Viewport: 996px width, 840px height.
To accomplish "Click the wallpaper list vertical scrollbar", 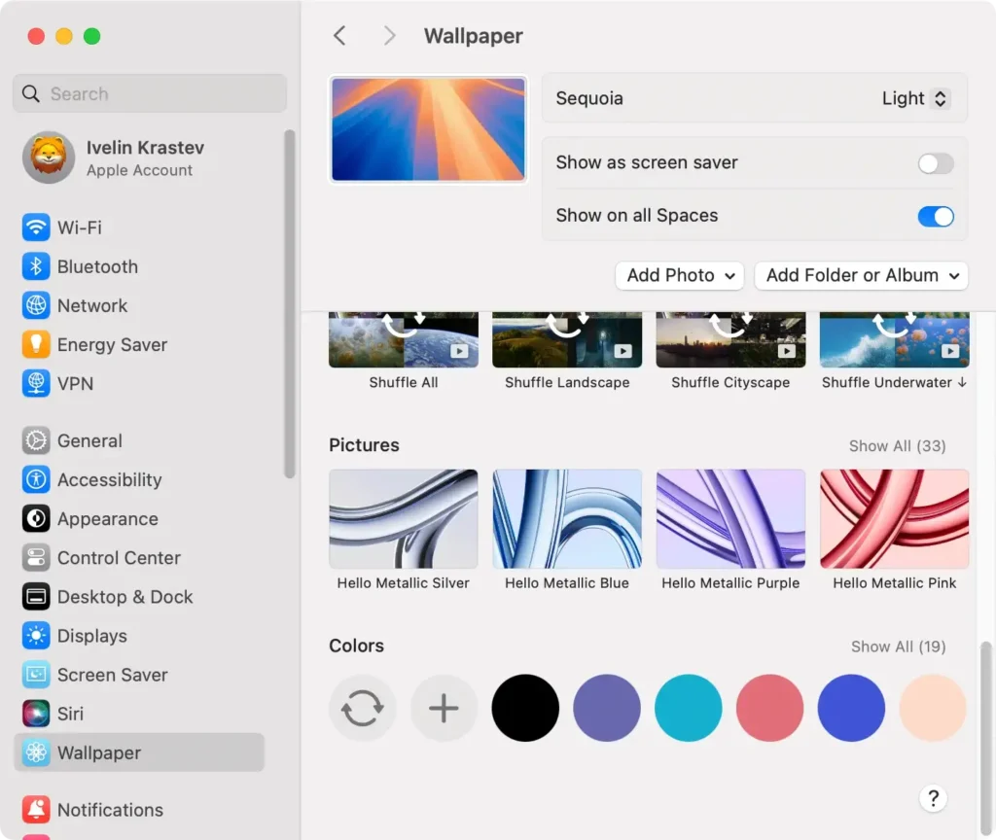I will [x=986, y=737].
